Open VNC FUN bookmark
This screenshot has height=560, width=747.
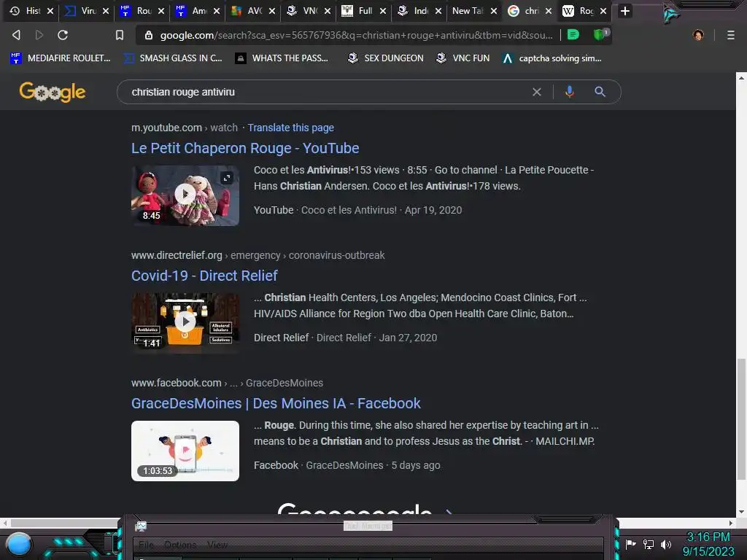click(463, 58)
